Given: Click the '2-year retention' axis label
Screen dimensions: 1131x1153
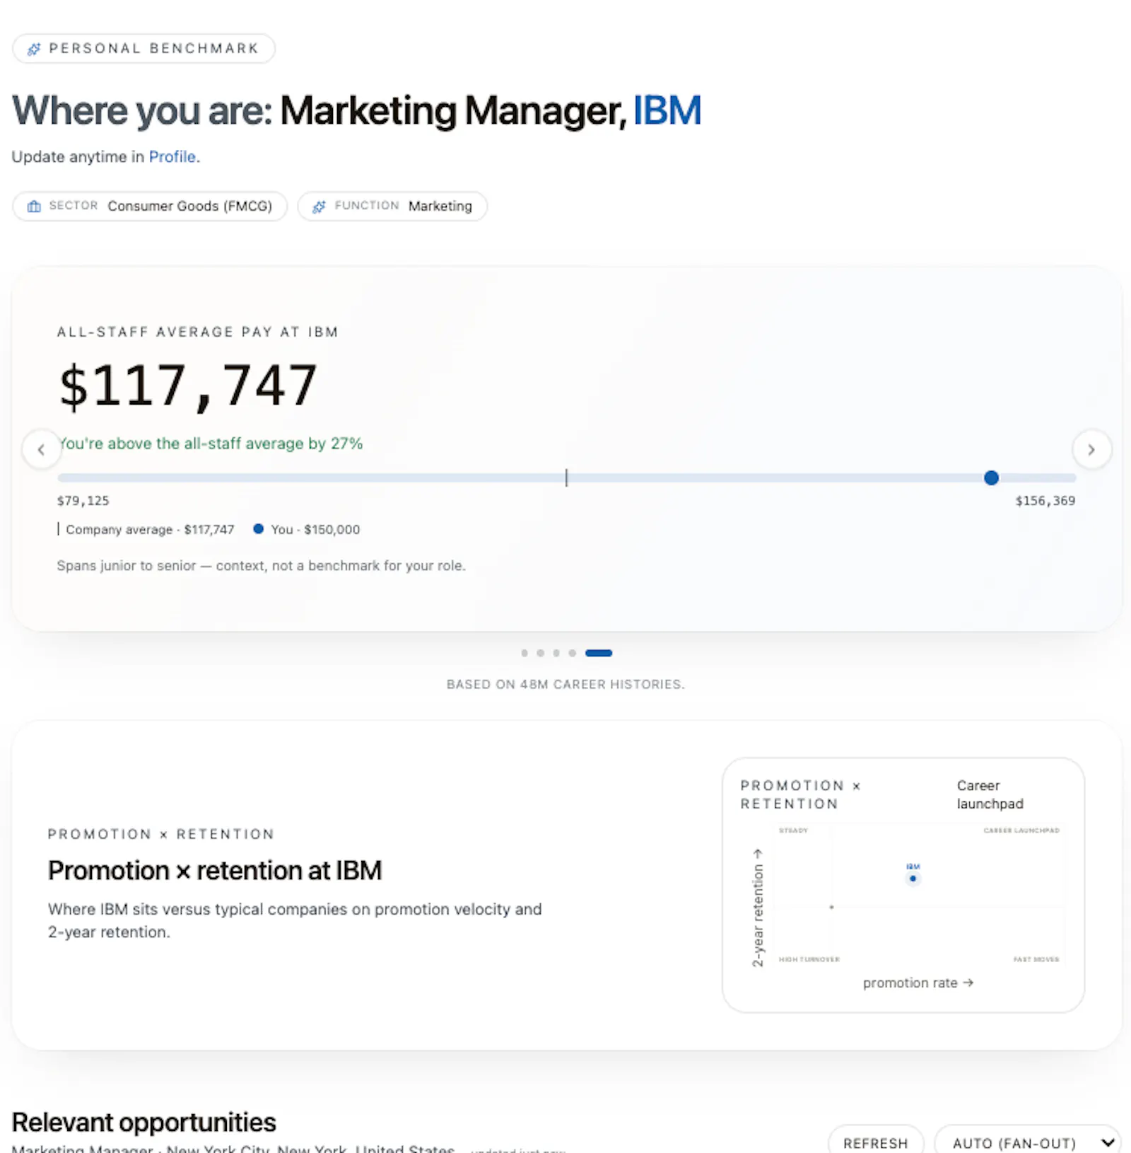Looking at the screenshot, I should click(758, 908).
